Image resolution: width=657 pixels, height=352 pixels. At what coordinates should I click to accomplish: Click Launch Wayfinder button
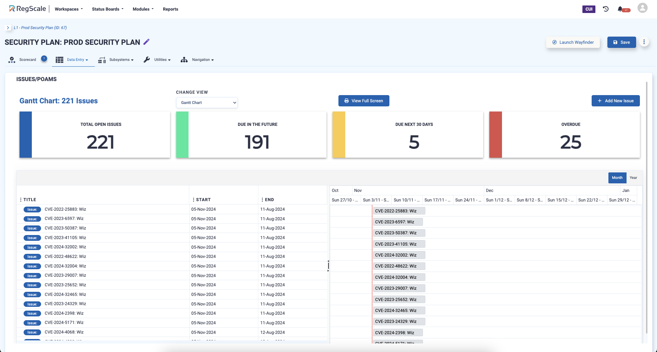tap(573, 42)
